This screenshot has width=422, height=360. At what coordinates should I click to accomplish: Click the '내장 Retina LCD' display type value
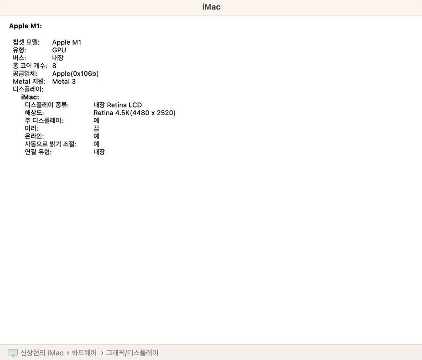pos(118,105)
